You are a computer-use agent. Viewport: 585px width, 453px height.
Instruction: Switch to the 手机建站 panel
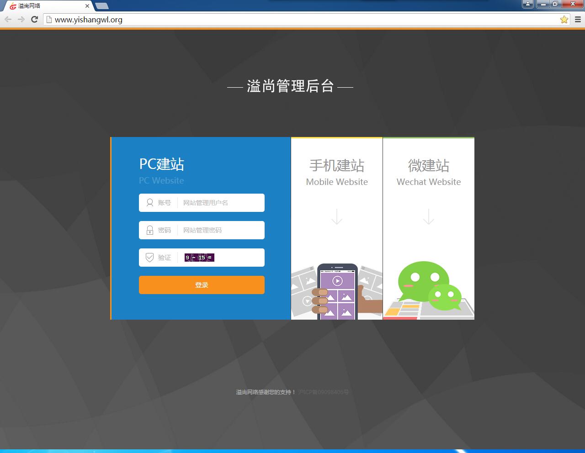pos(337,165)
